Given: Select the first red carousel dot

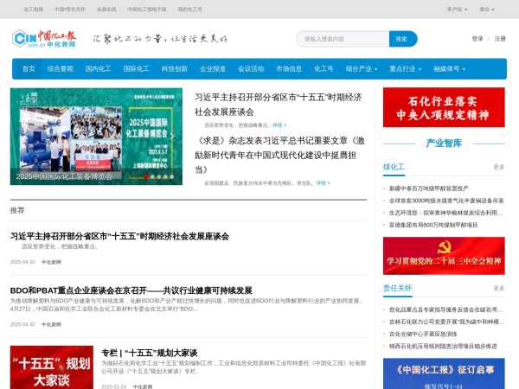Looking at the screenshot, I should click(146, 176).
